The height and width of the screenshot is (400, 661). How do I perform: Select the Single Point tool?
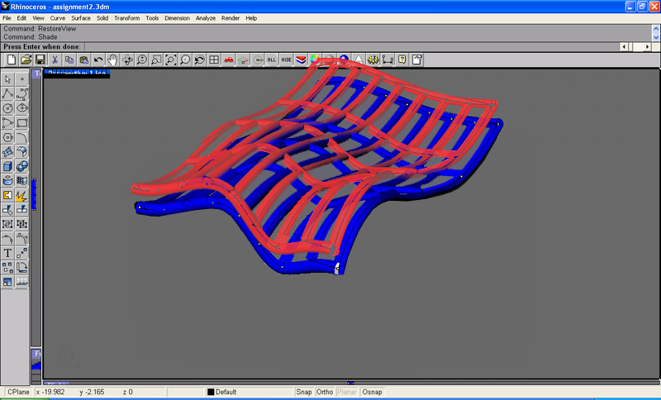[22, 79]
